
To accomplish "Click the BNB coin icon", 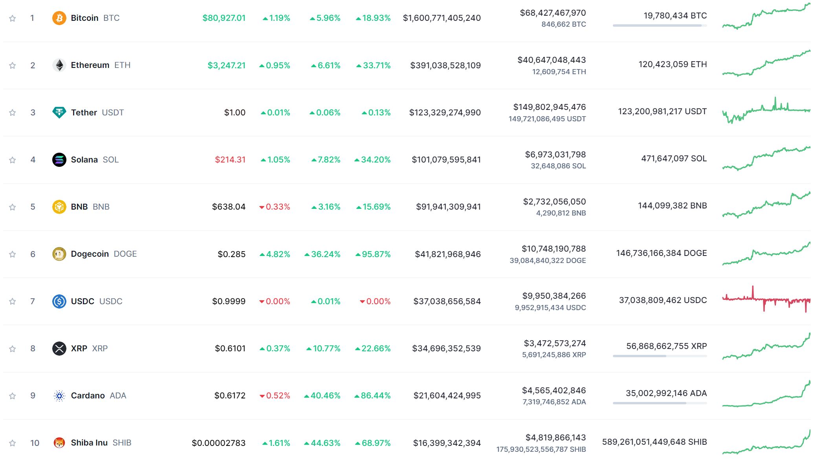I will click(x=59, y=207).
